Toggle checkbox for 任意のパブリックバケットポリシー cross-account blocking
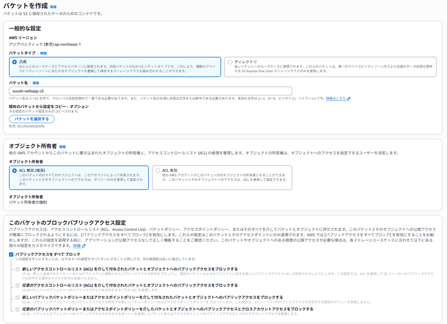This screenshot has height=324, width=447. (x=18, y=309)
